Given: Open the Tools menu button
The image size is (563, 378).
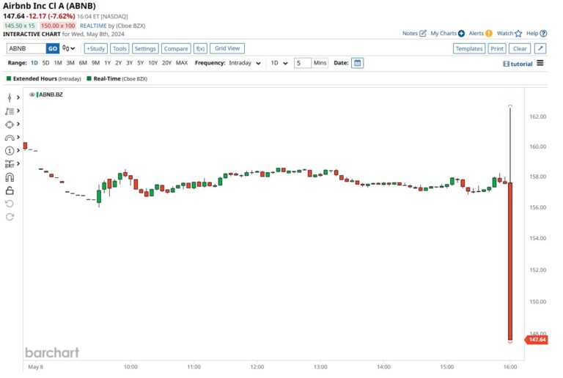Looking at the screenshot, I should [119, 48].
